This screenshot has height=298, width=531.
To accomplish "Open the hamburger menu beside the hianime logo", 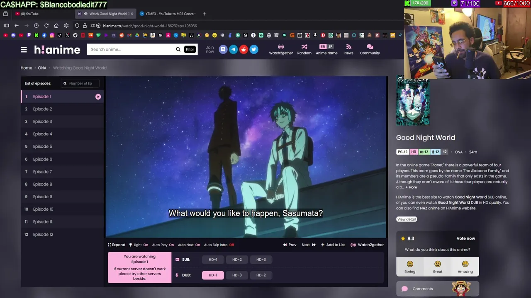I will [x=24, y=50].
